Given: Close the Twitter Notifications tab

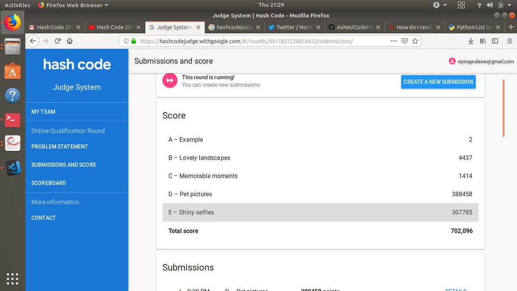Looking at the screenshot, I should 318,27.
